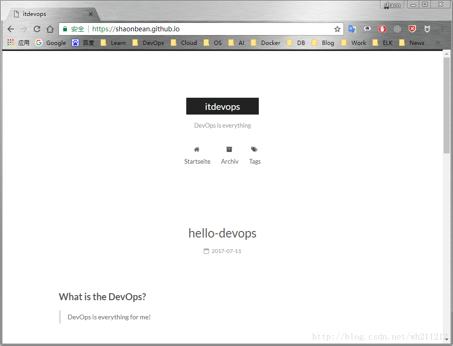Open the News bookmark folder
The image size is (453, 346).
pyautogui.click(x=412, y=43)
